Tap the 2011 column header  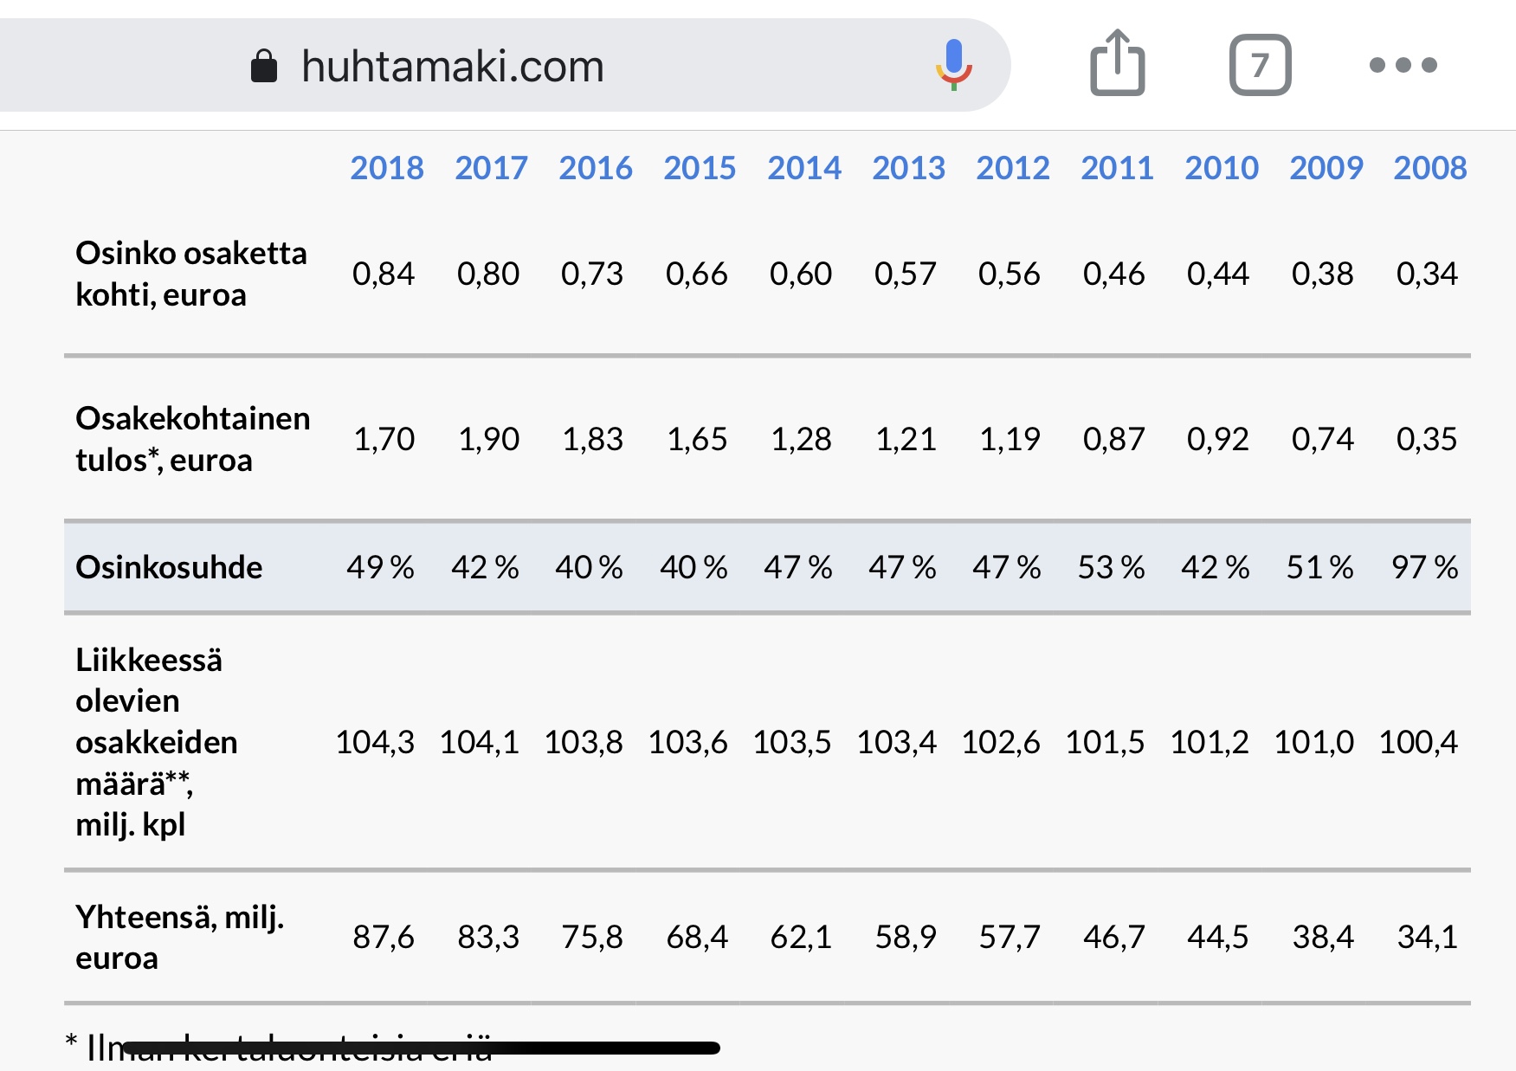1117,168
